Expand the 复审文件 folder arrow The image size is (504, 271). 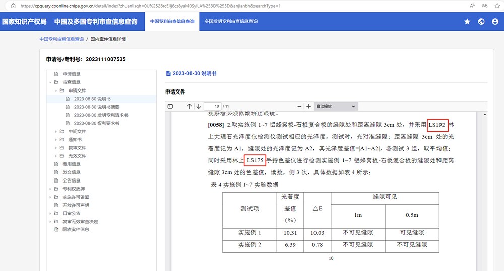pyautogui.click(x=56, y=148)
